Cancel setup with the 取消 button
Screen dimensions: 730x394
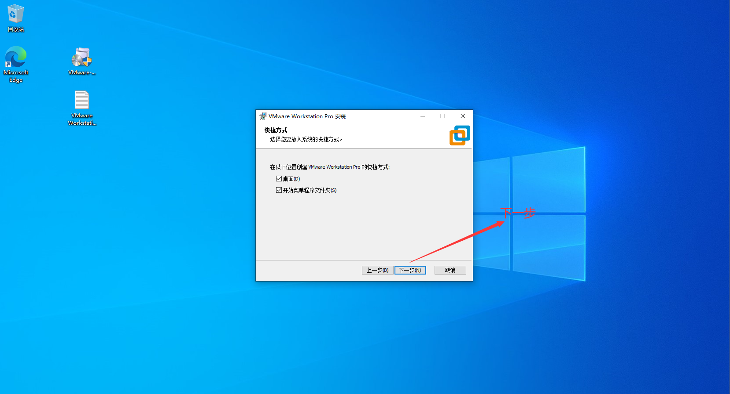coord(450,270)
